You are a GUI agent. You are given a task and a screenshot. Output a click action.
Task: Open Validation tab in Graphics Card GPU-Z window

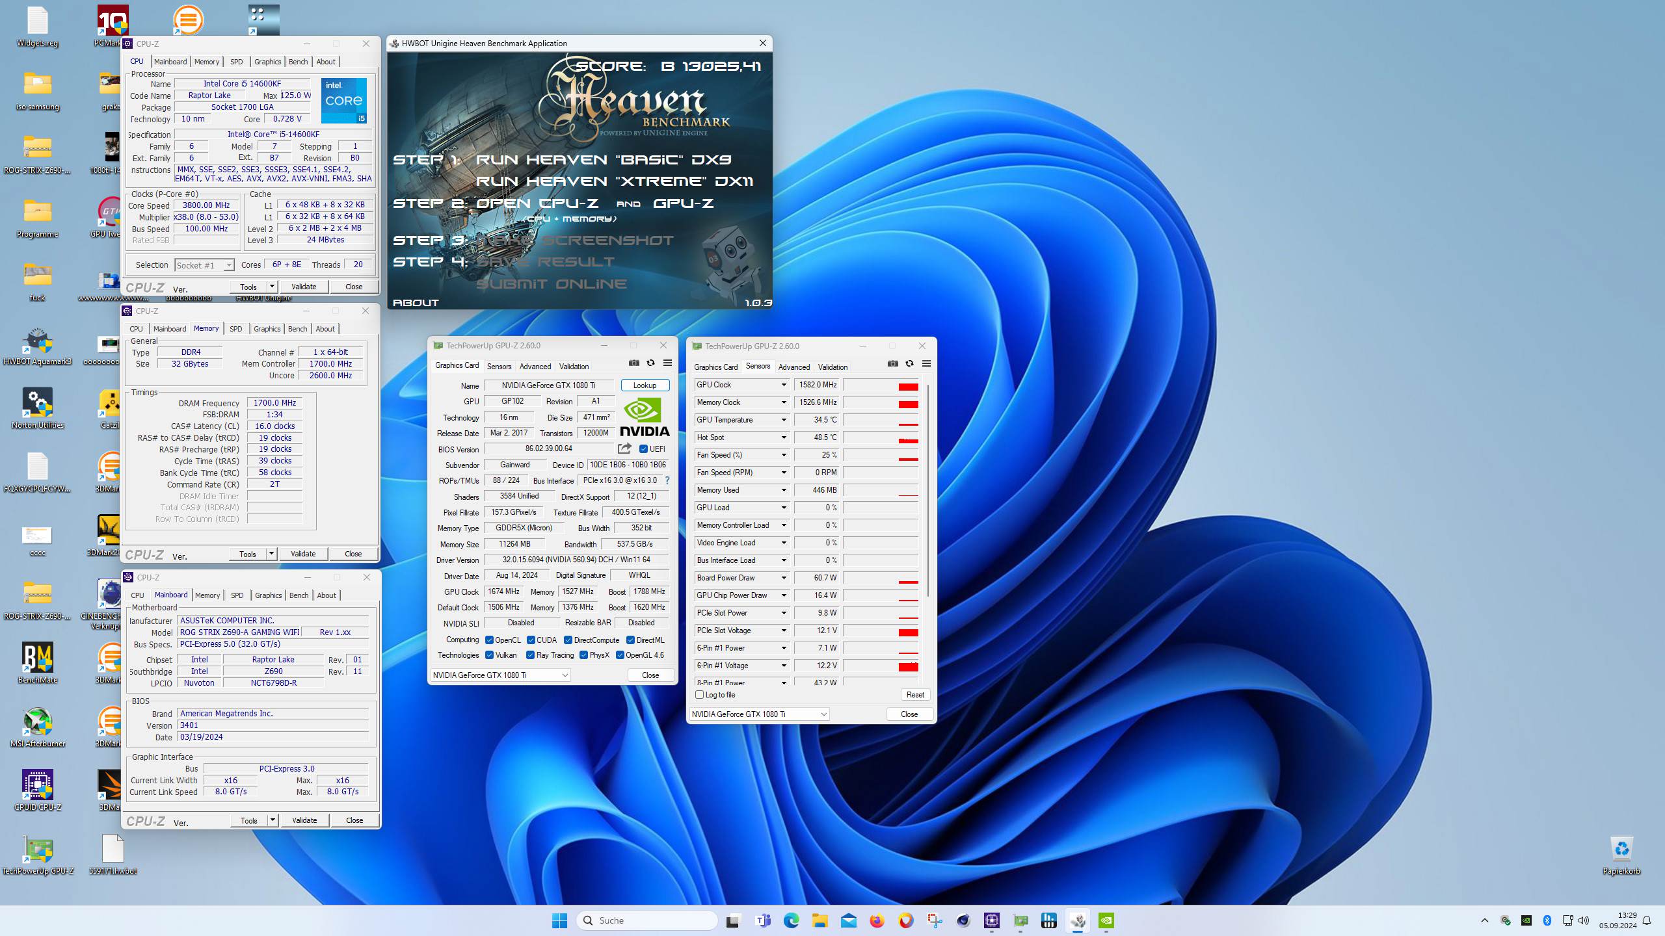pyautogui.click(x=574, y=367)
